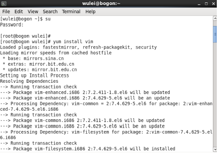218x155 pixels.
Task: Click the scrollbar up arrow
Action: pyautogui.click(x=215, y=19)
